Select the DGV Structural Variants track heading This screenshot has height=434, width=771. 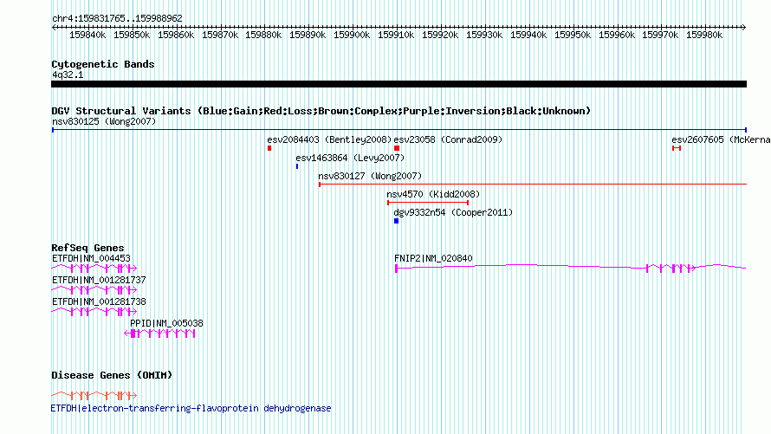pos(321,111)
